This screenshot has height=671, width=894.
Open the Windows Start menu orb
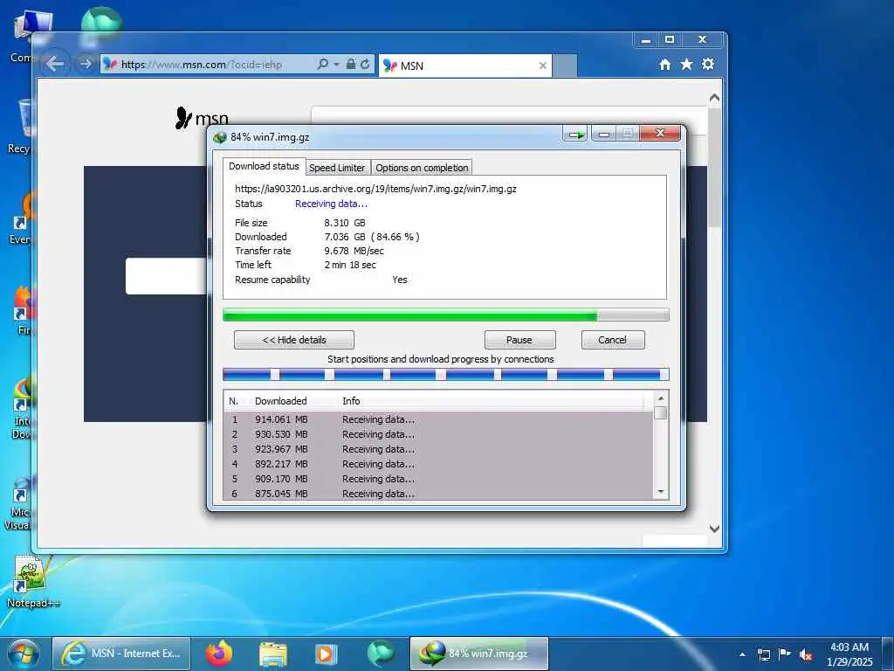(24, 654)
